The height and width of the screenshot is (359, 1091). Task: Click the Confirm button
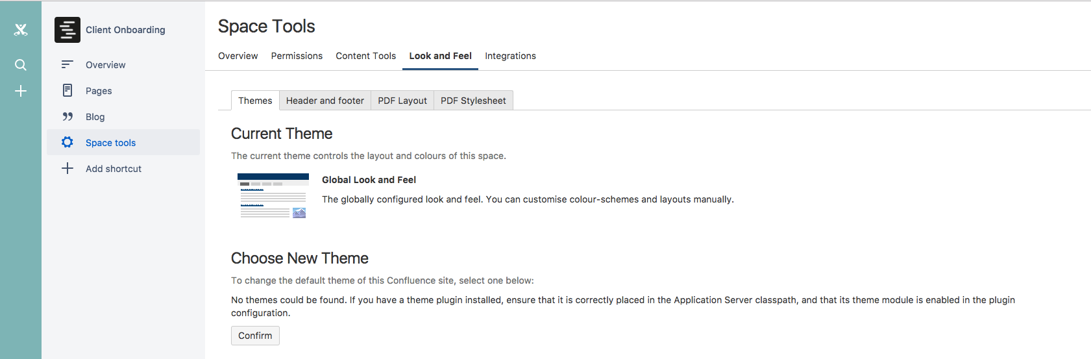point(255,336)
